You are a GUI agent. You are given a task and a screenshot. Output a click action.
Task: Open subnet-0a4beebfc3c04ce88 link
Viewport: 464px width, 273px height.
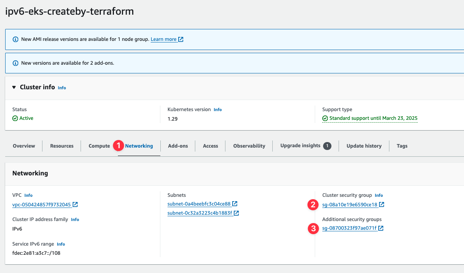[199, 204]
